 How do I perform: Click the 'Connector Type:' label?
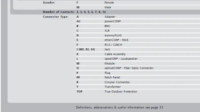(56, 17)
